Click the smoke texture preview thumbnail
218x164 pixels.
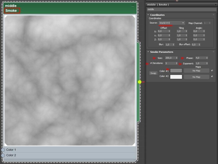click(x=70, y=80)
